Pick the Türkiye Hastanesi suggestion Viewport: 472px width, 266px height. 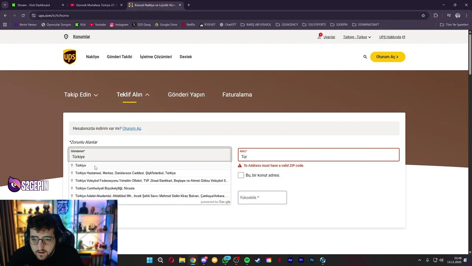150,173
